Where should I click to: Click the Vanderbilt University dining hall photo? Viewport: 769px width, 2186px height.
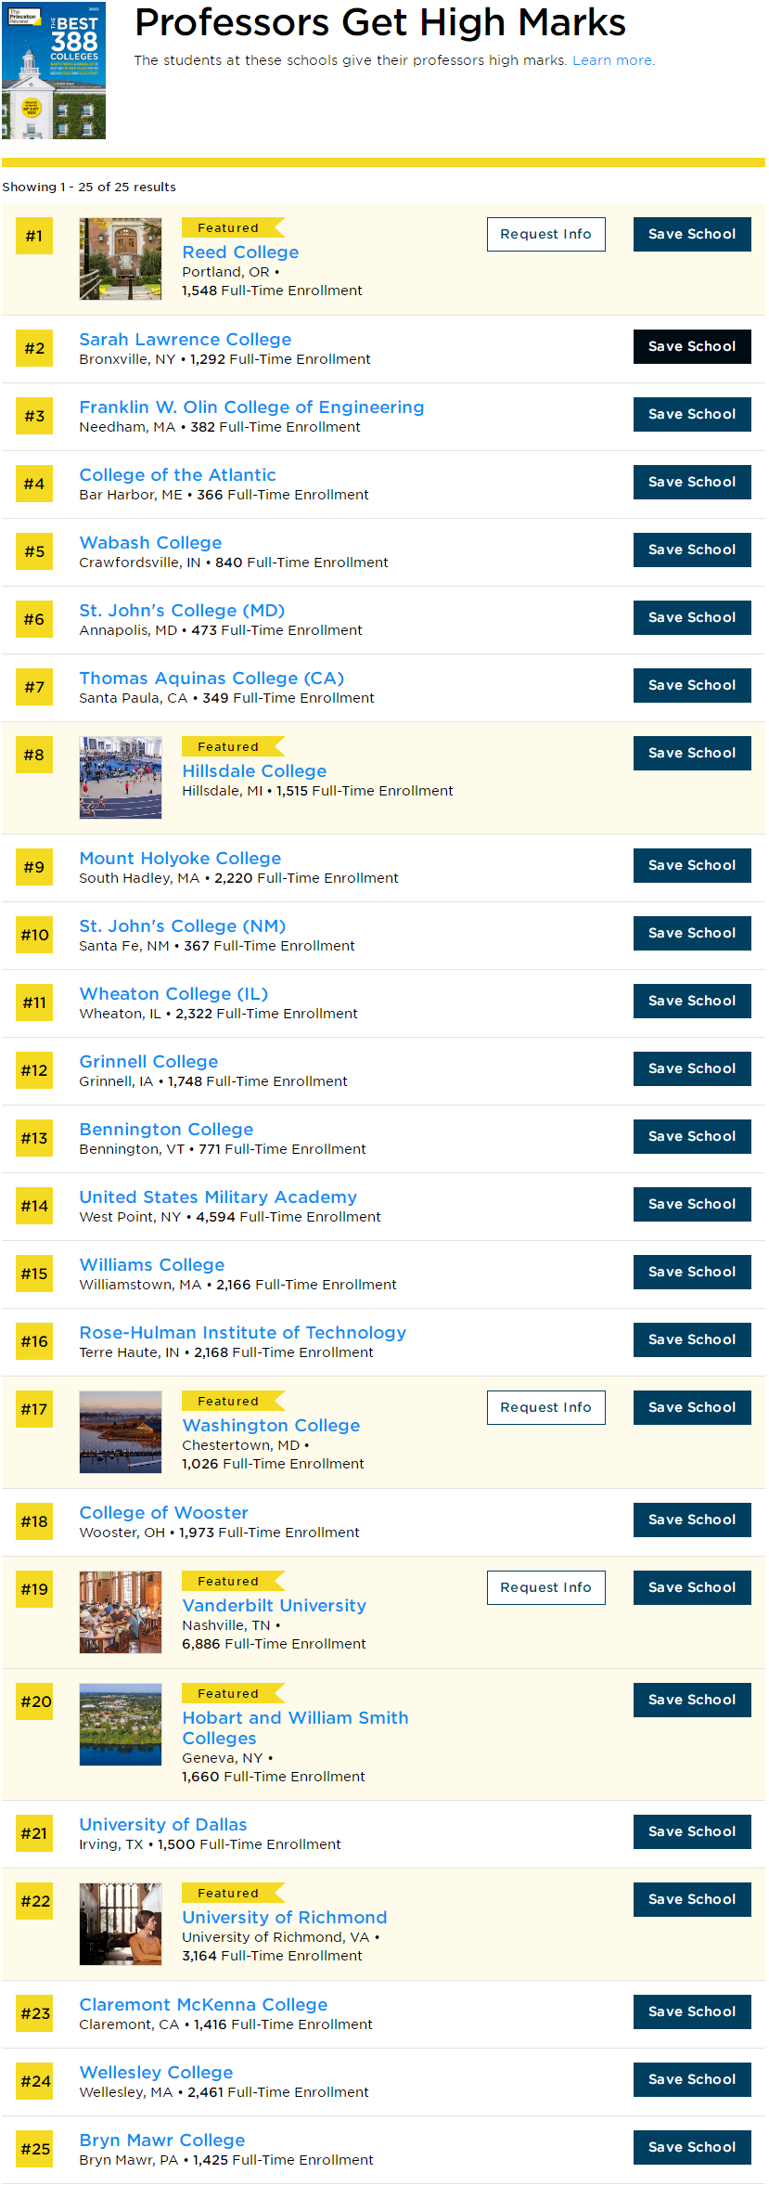pyautogui.click(x=121, y=1611)
